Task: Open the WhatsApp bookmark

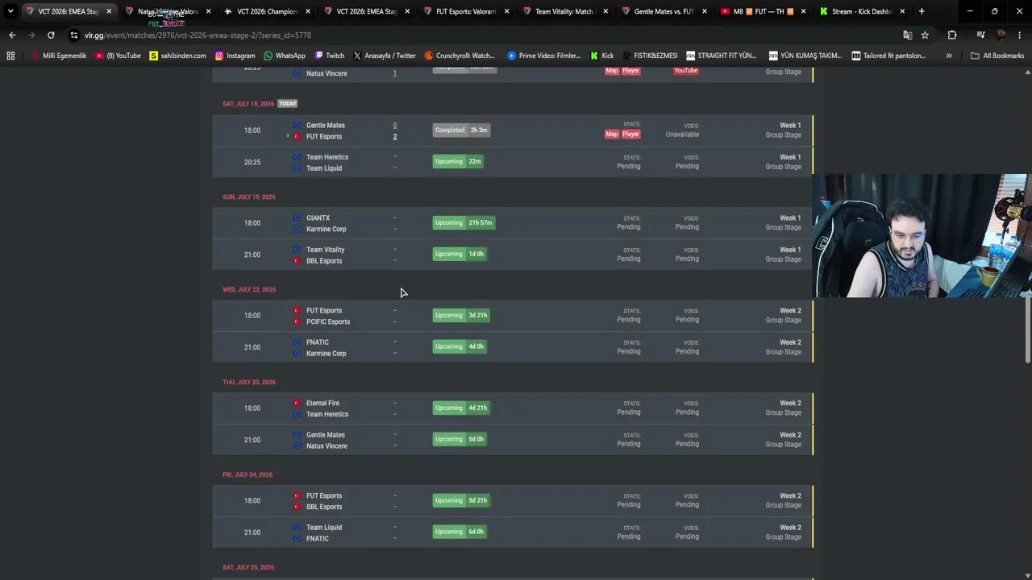Action: [x=285, y=56]
